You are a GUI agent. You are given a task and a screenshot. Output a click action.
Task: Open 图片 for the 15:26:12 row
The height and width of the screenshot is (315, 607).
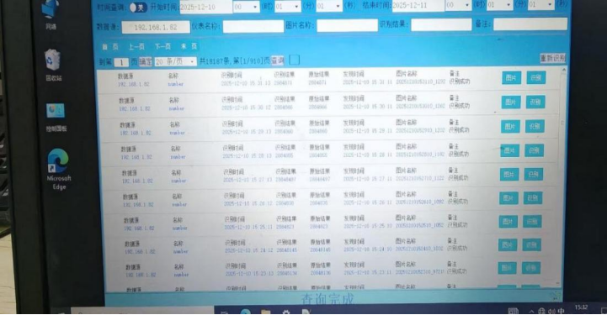click(x=508, y=198)
